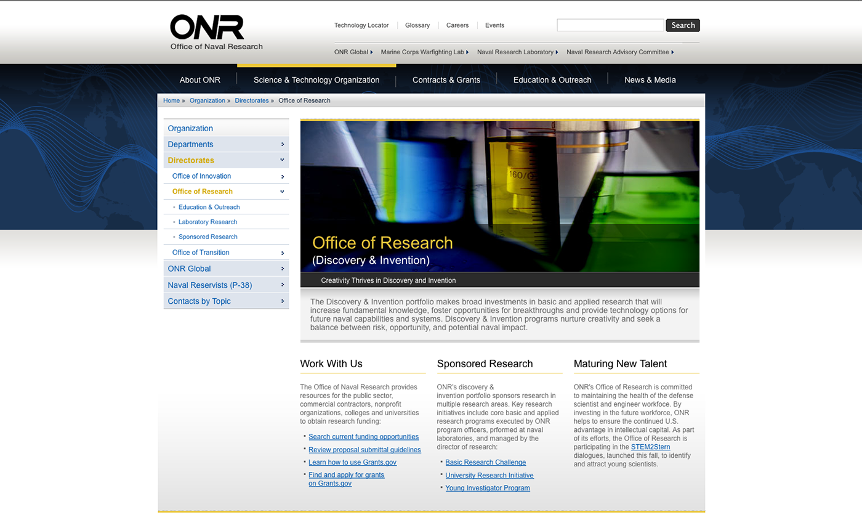
Task: Expand the Office of Transition arrow
Action: [x=282, y=253]
